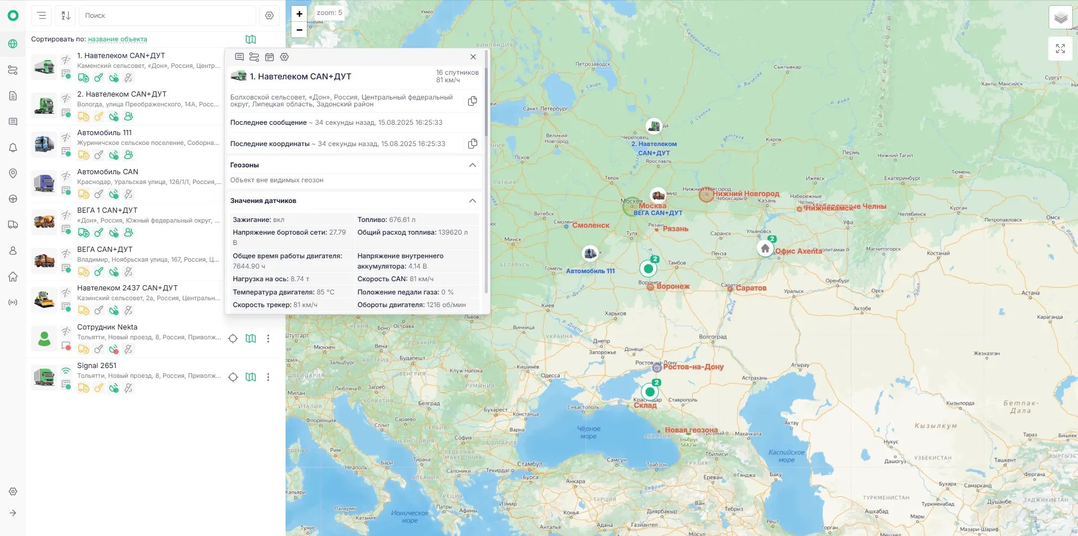The width and height of the screenshot is (1078, 536).
Task: Select Автомобиль CAN in object list
Action: [x=127, y=183]
